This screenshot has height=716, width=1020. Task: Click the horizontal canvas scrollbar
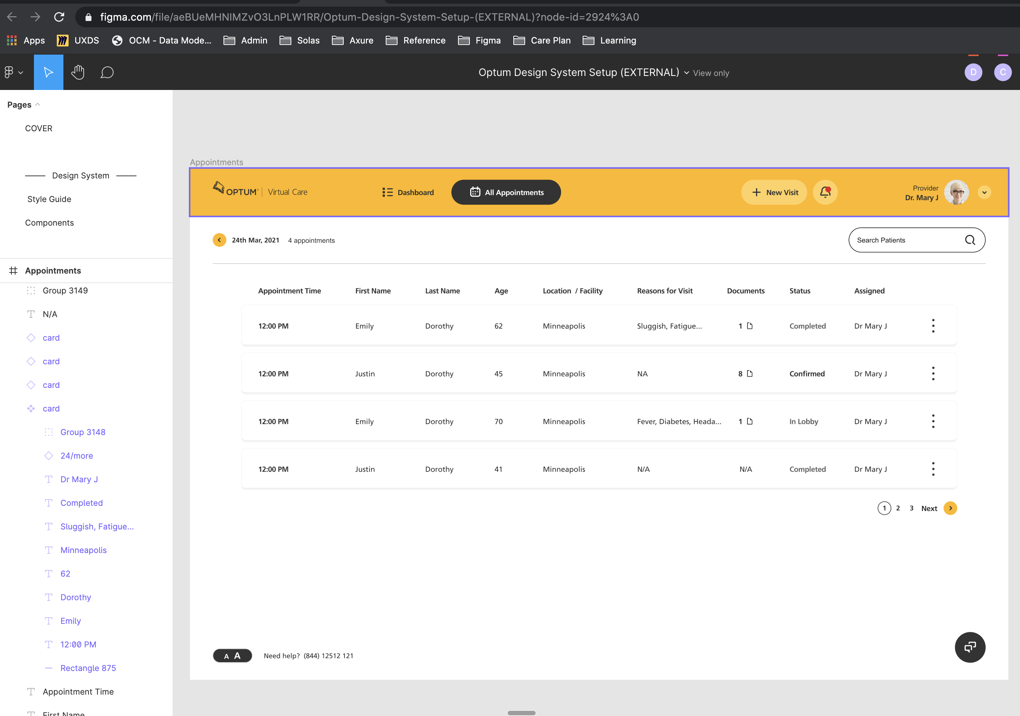tap(521, 712)
